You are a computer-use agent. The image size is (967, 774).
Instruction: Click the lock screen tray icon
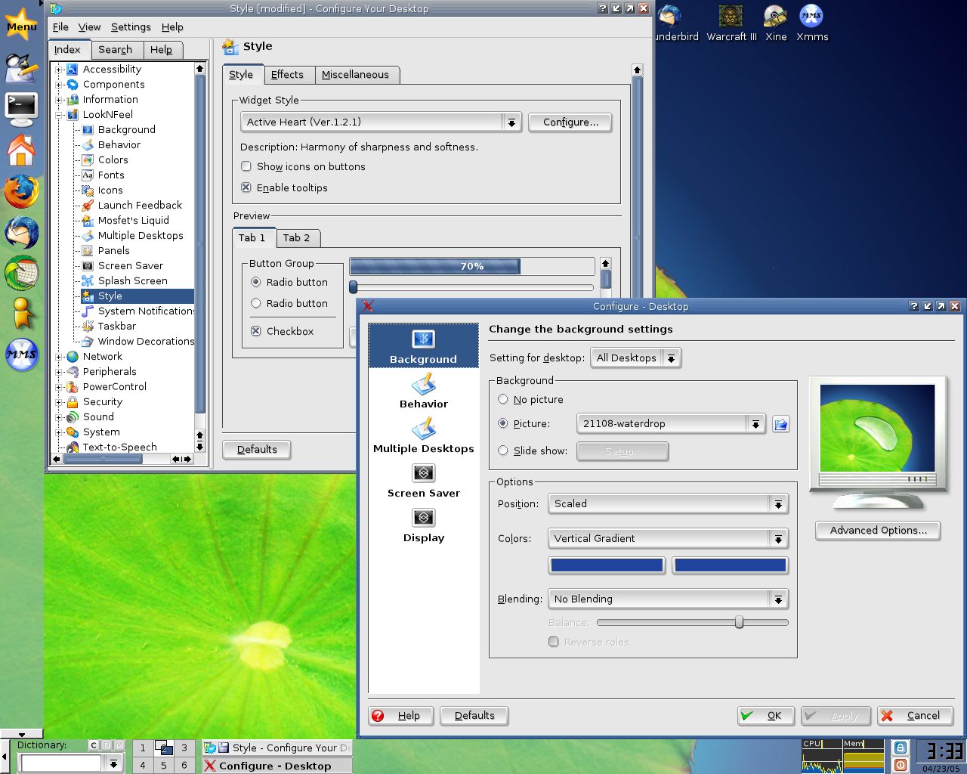click(900, 748)
